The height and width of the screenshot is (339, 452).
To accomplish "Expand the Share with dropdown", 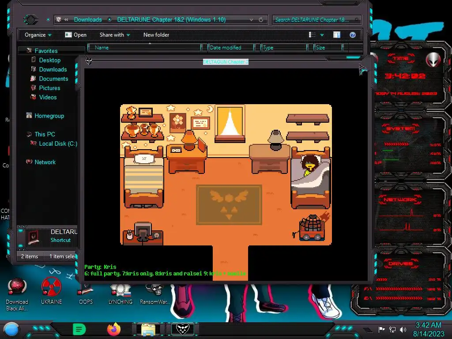I will point(115,35).
